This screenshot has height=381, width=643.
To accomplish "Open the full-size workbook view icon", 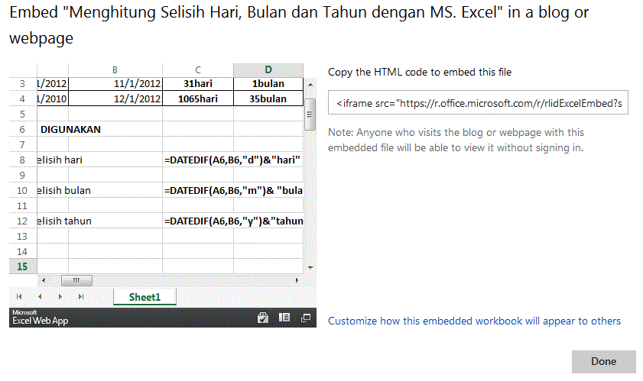I will [x=306, y=318].
